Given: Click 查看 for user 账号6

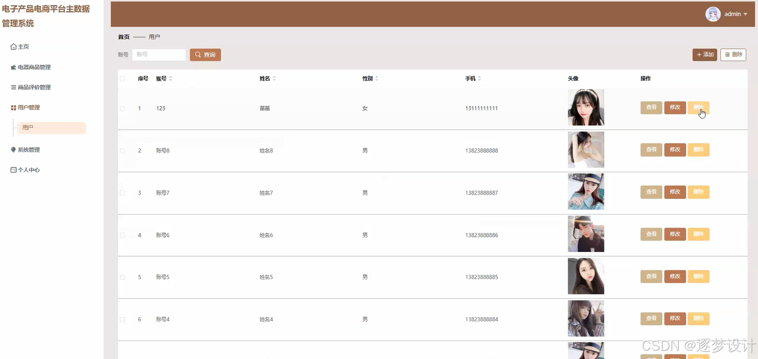Looking at the screenshot, I should pos(651,234).
